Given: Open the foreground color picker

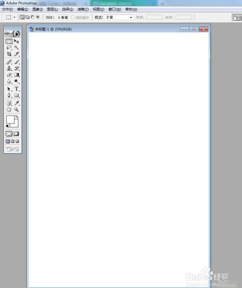Looking at the screenshot, I should click(x=10, y=120).
